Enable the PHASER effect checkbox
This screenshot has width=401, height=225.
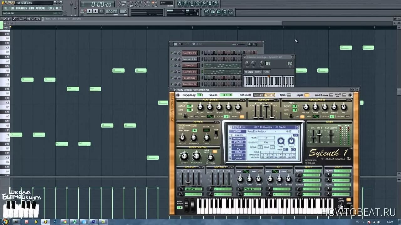click(230, 142)
